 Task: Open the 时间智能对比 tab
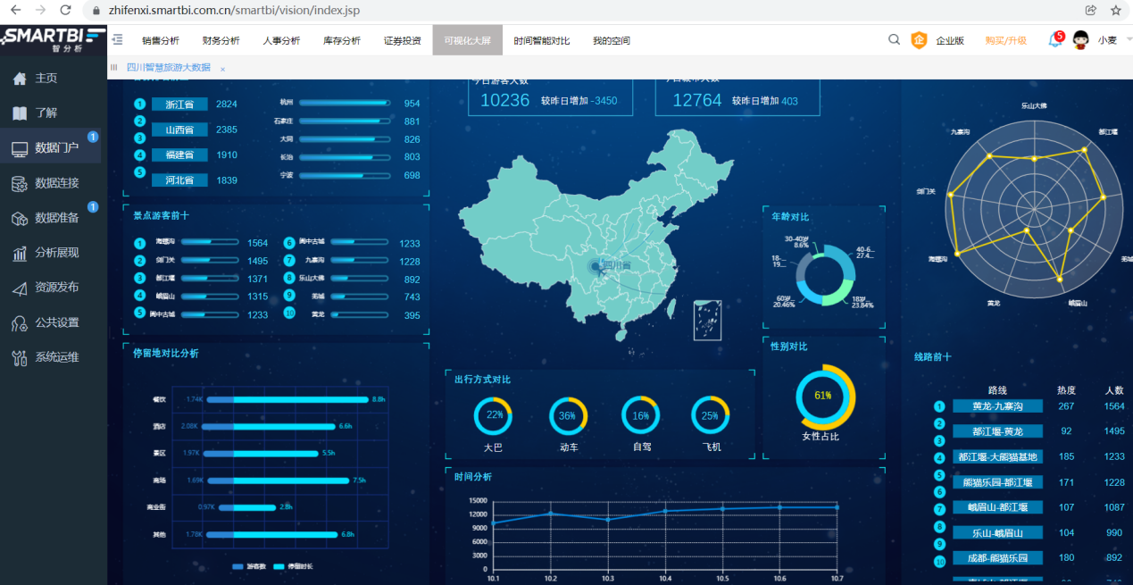(x=542, y=40)
